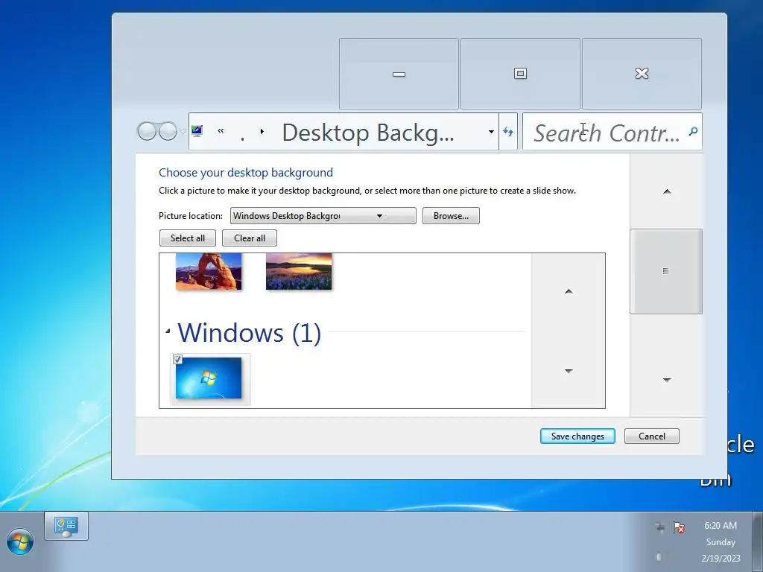The image size is (763, 572).
Task: Close the Desktop Background window
Action: (642, 74)
